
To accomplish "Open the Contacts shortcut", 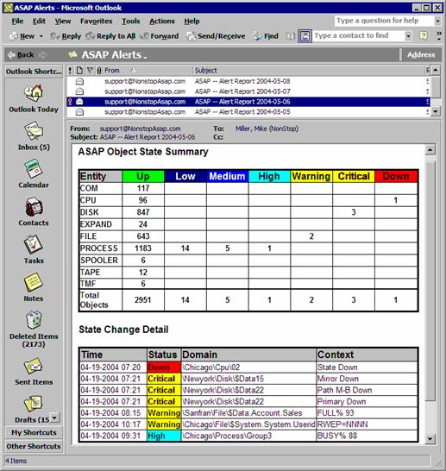I will tap(34, 211).
